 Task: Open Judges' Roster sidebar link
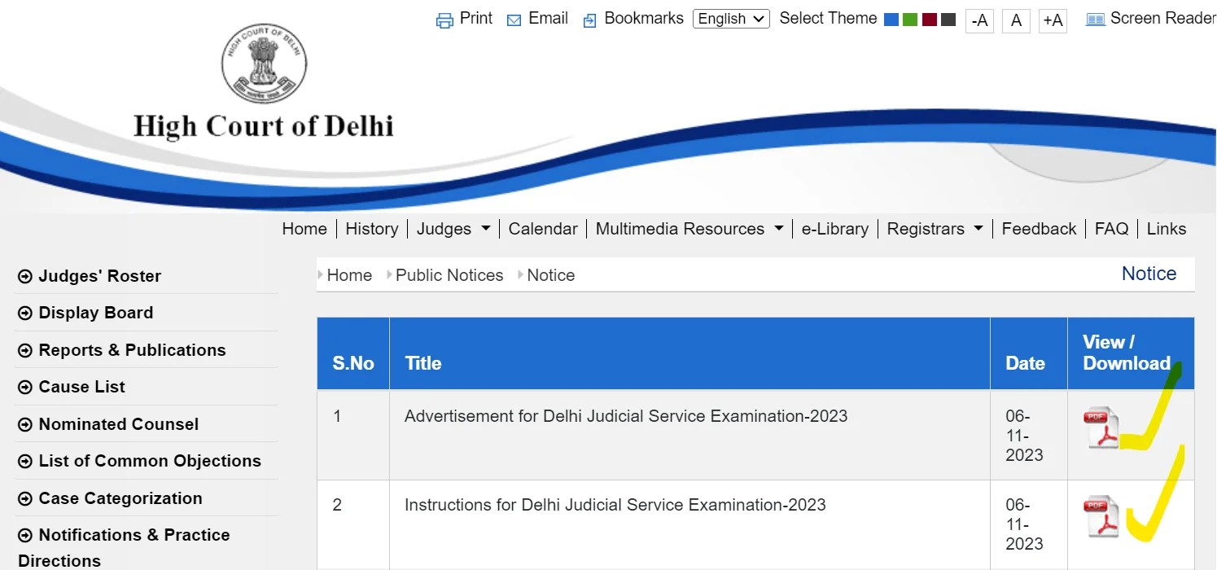[100, 276]
